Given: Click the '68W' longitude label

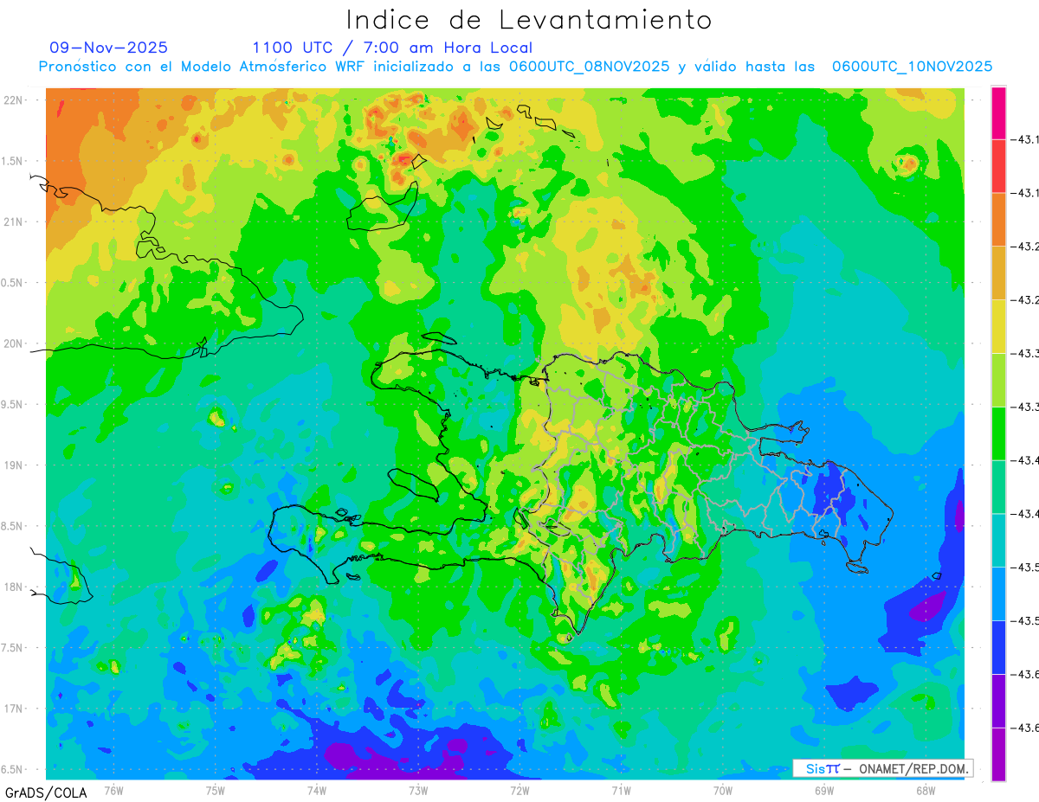Looking at the screenshot, I should click(926, 789).
